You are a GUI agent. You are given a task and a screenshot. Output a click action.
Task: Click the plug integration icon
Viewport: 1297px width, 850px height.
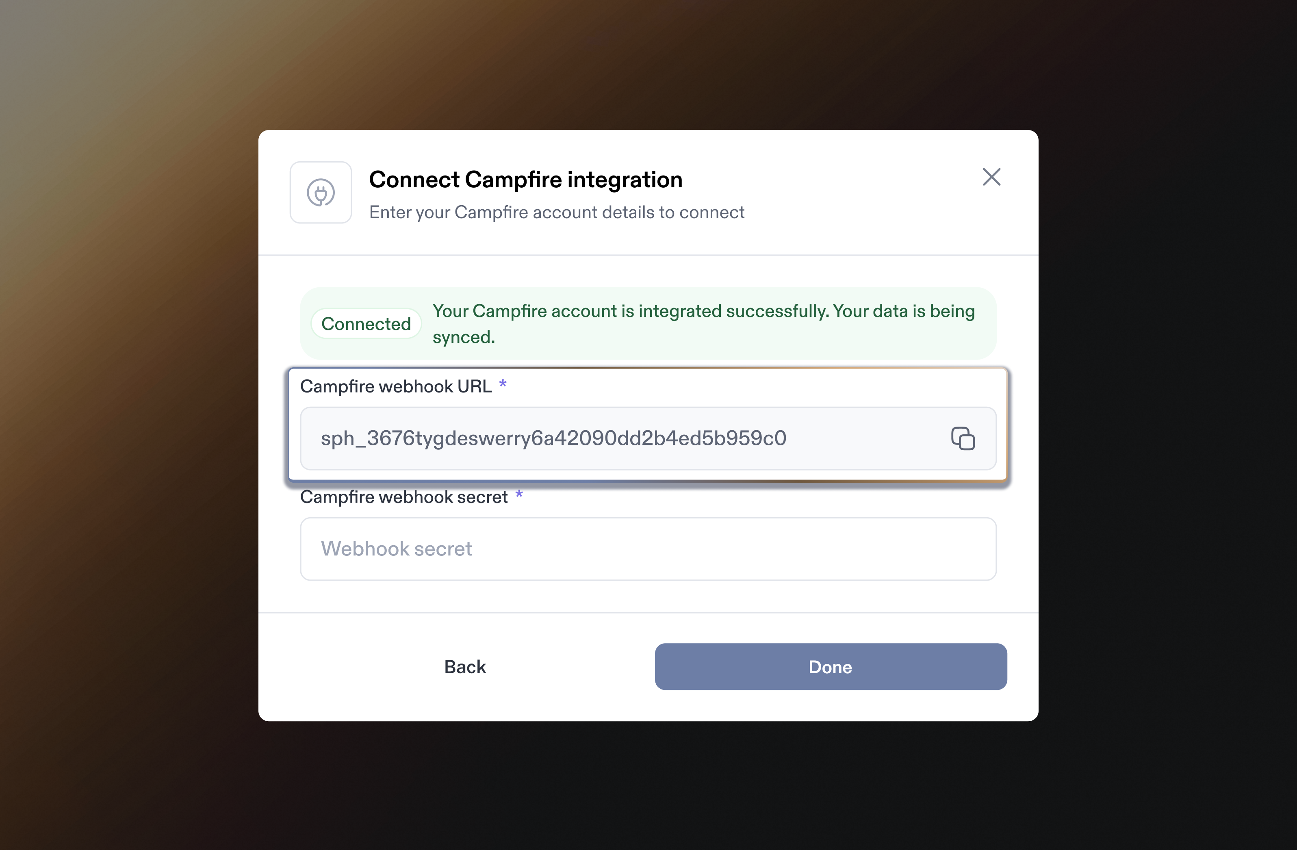(321, 192)
